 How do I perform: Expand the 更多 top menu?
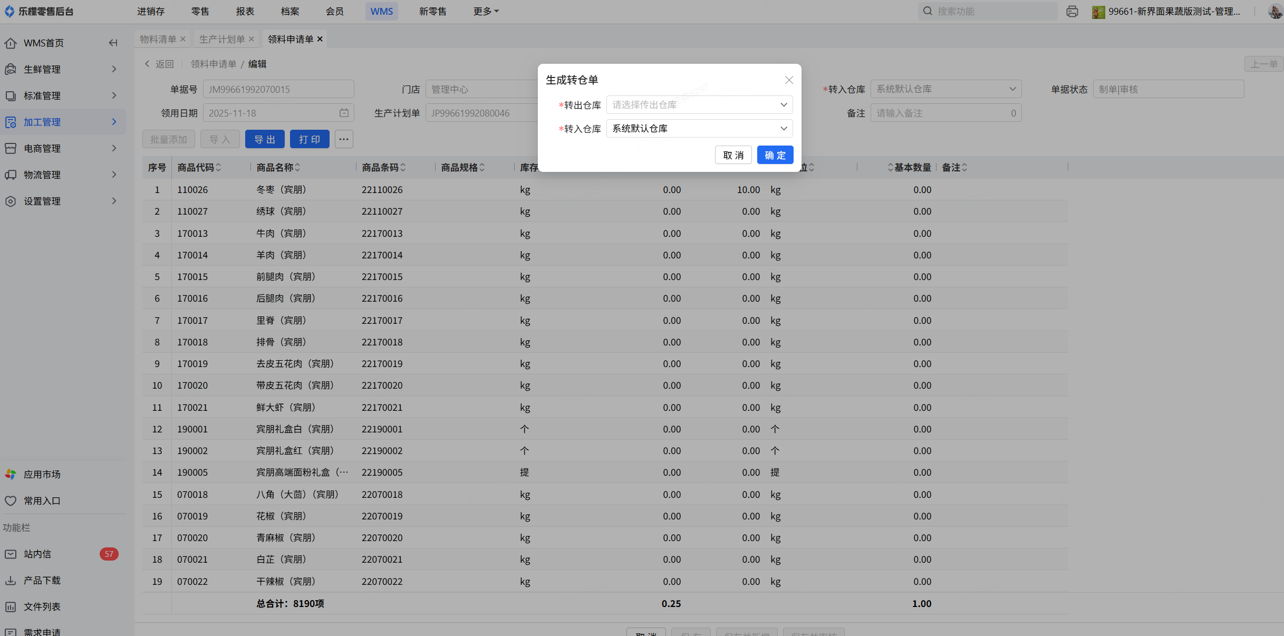click(x=485, y=12)
